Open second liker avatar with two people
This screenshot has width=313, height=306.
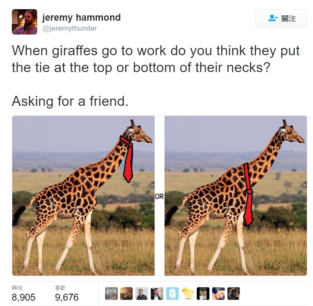click(x=126, y=293)
